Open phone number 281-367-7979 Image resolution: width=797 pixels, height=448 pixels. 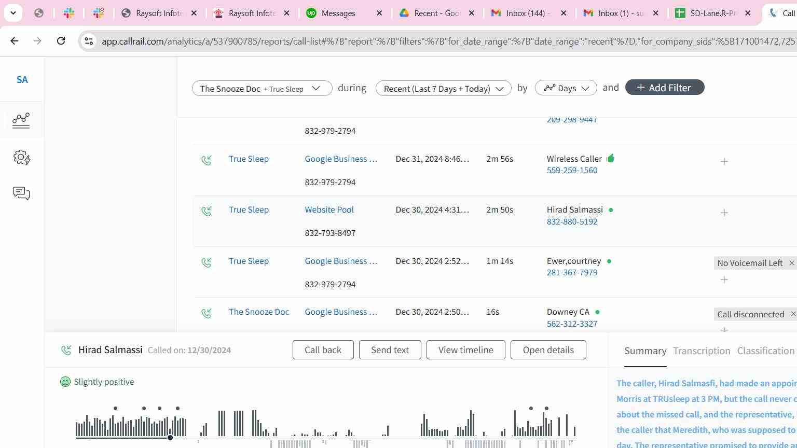[572, 273]
